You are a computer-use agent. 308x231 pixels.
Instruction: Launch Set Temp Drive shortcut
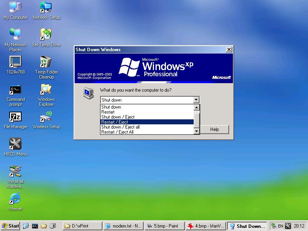pos(46,38)
